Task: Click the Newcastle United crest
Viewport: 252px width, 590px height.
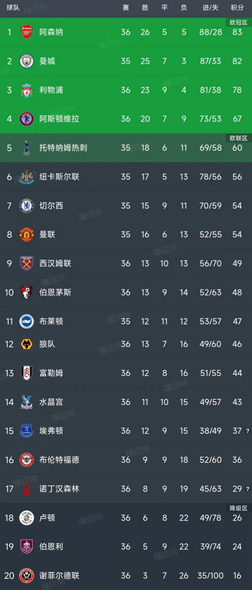Action: 27,177
